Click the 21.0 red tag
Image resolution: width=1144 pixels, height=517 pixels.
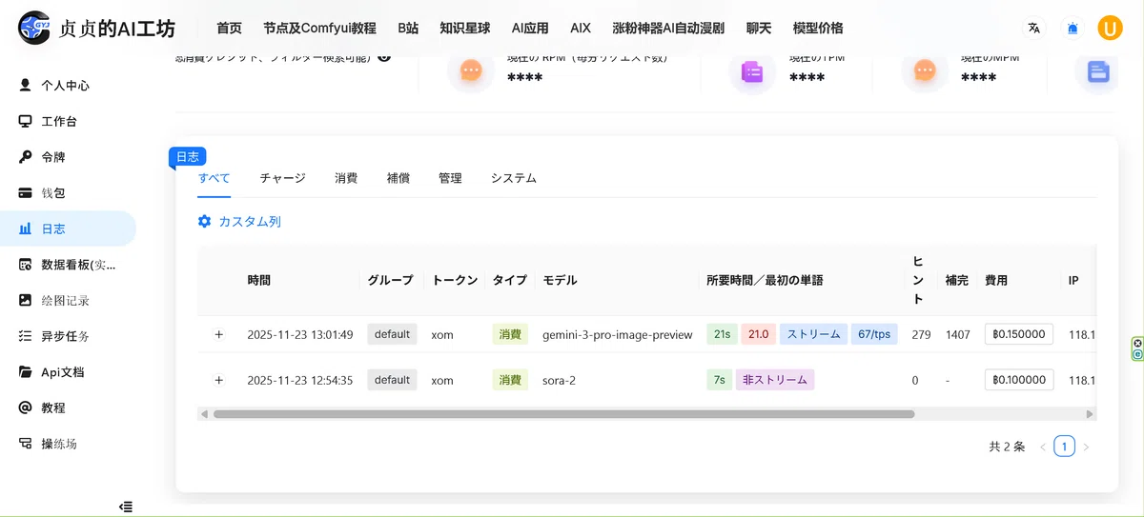[758, 334]
